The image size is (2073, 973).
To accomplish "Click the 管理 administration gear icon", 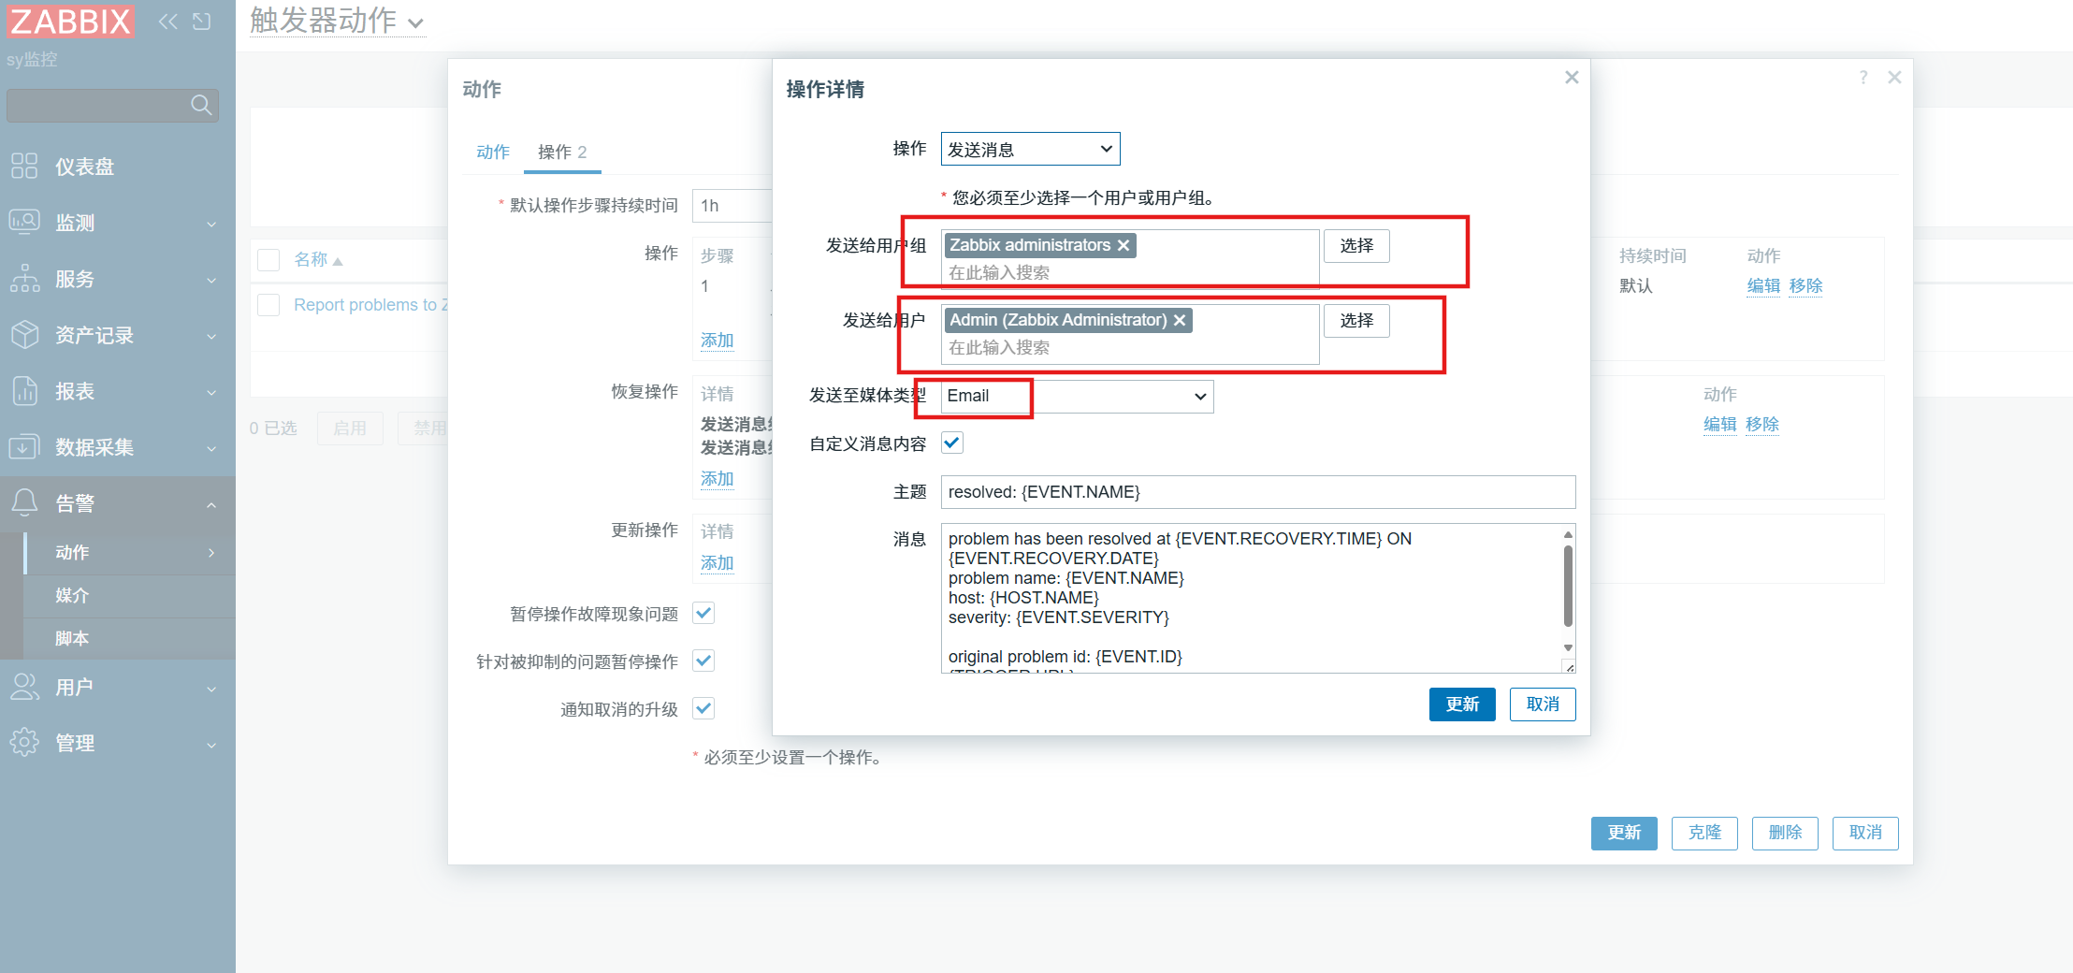I will click(24, 743).
